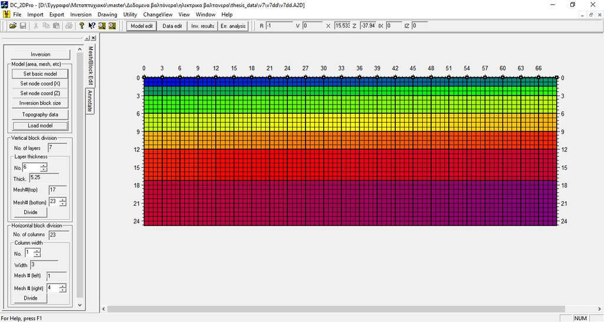The width and height of the screenshot is (604, 322).
Task: Switch to Data edit mode
Action: (x=172, y=26)
